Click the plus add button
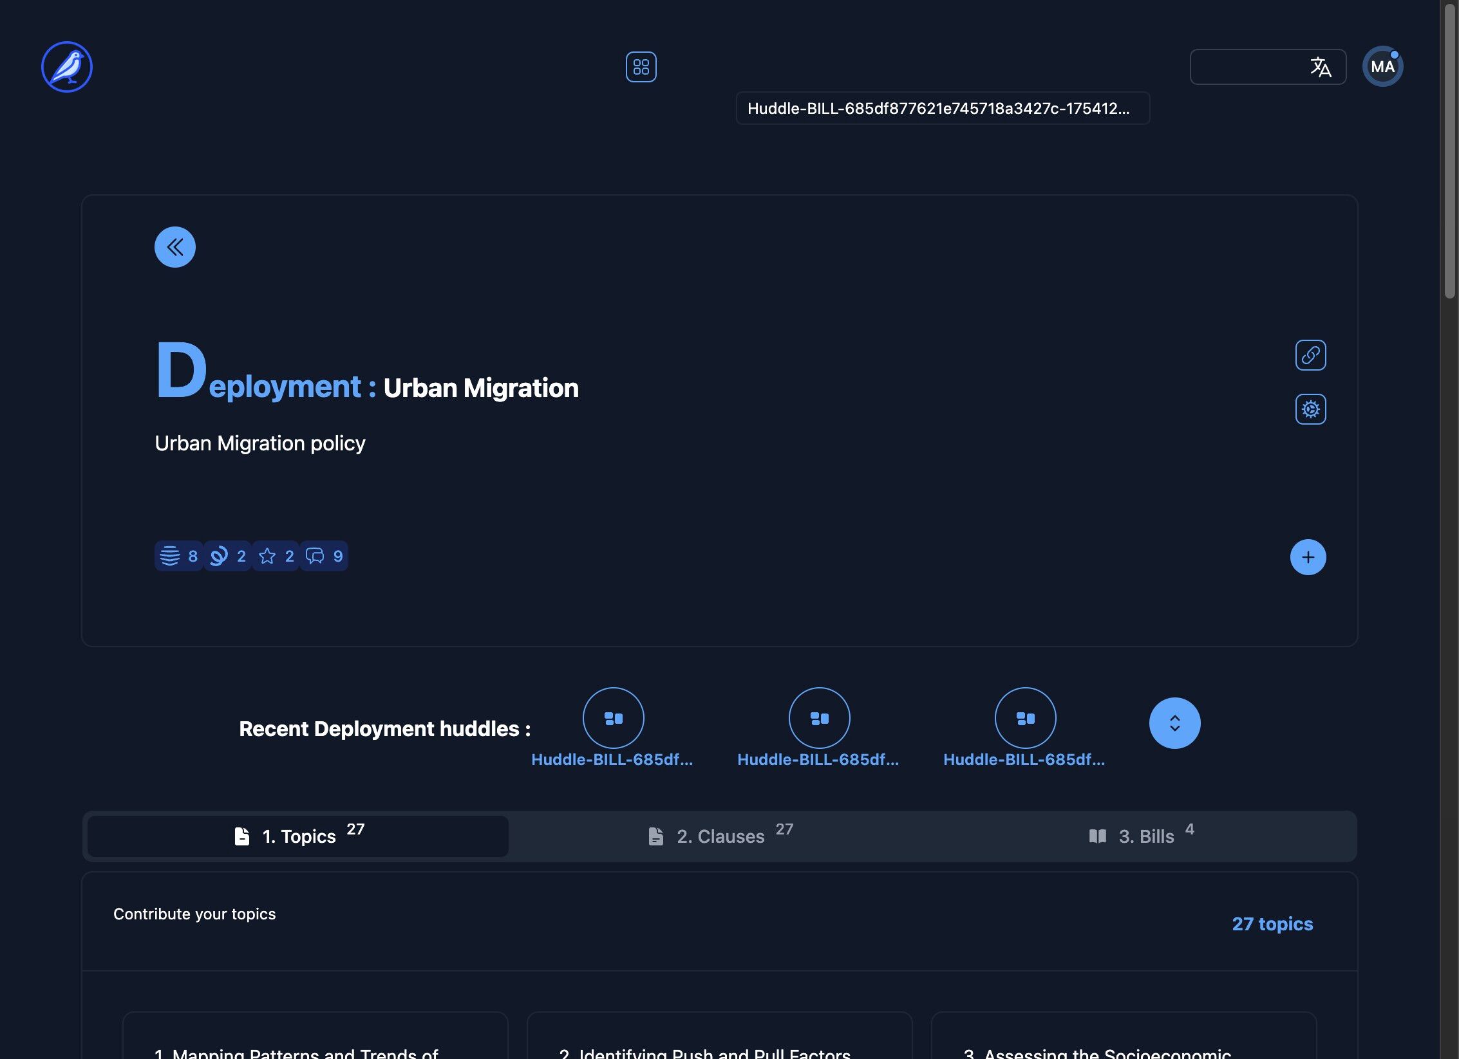Viewport: 1459px width, 1059px height. pyautogui.click(x=1308, y=557)
